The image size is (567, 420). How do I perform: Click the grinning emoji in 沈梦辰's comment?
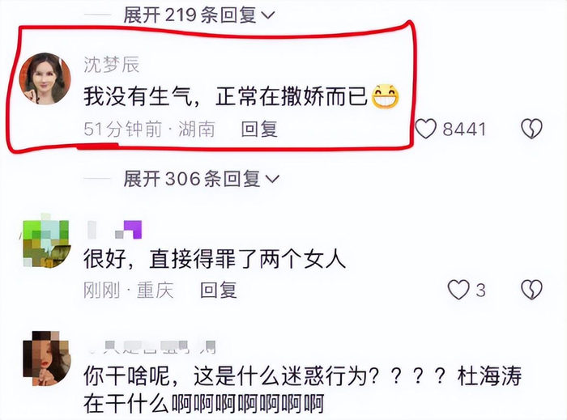(x=385, y=96)
